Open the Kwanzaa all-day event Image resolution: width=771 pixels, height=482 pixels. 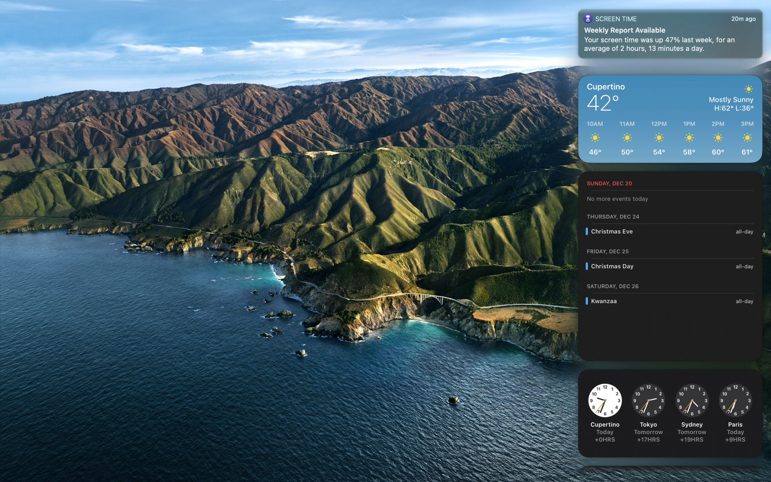[604, 301]
